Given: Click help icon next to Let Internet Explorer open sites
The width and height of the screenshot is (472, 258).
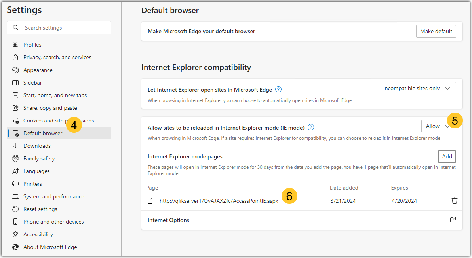Looking at the screenshot, I should pyautogui.click(x=278, y=89).
